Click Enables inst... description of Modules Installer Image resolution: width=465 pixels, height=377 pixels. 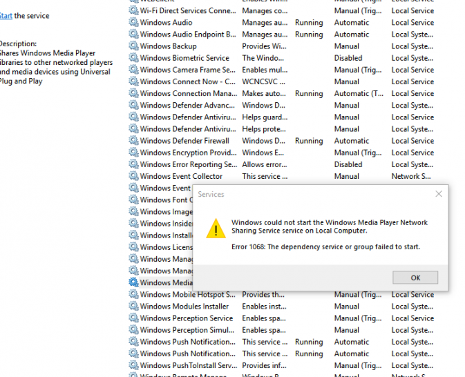(264, 307)
